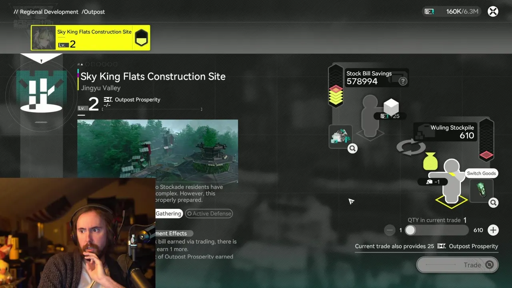Viewport: 512px width, 288px height.
Task: Click the swap trade arrows icon
Action: (x=411, y=148)
